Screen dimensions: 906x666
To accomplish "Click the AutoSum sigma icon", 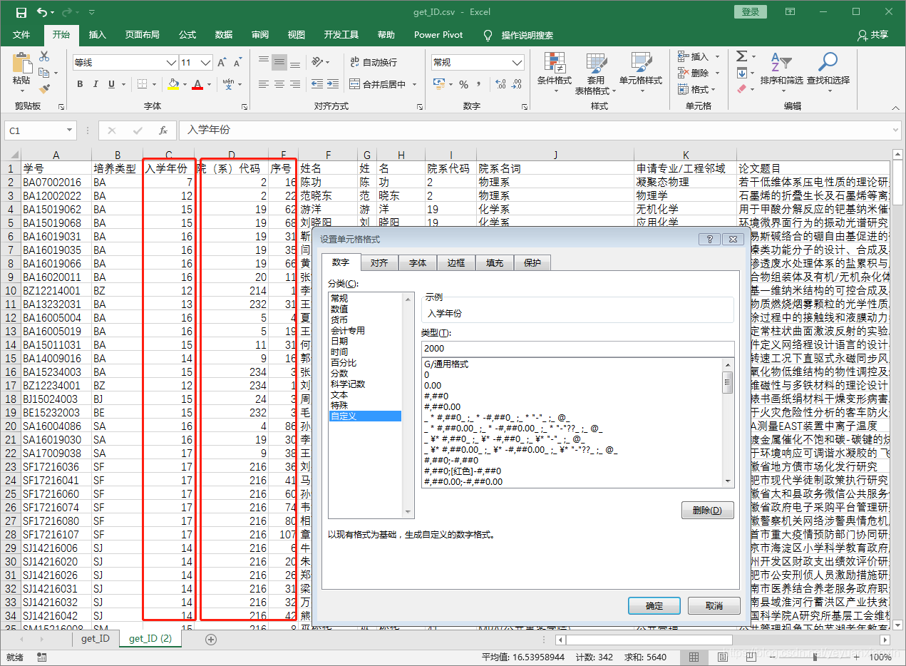I will tap(741, 56).
